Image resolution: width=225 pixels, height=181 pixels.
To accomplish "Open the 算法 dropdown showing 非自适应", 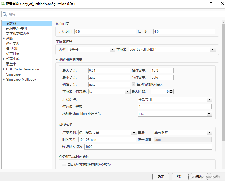I will [x=209, y=132].
